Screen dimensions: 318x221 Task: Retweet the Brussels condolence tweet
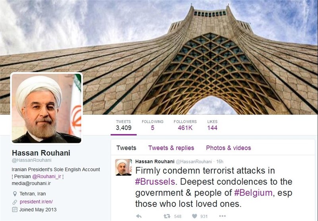(x=167, y=216)
